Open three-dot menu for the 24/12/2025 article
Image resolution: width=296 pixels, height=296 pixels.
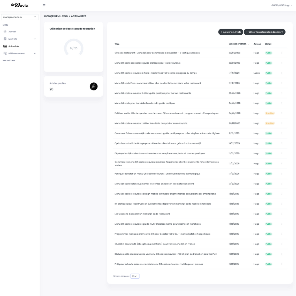282,123
